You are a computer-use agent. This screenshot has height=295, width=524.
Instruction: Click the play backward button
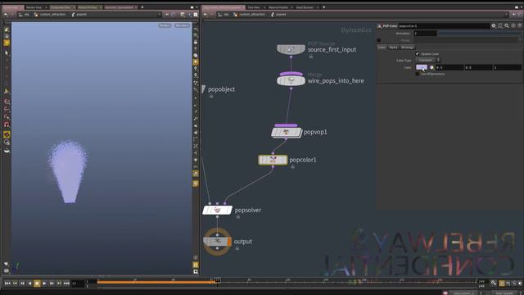(29, 284)
